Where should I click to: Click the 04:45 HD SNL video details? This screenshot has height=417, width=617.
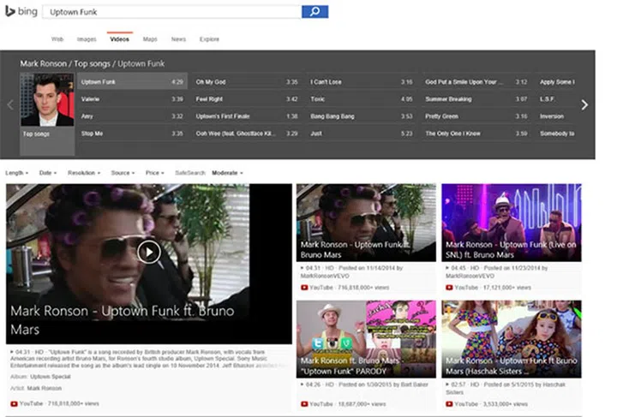496,271
